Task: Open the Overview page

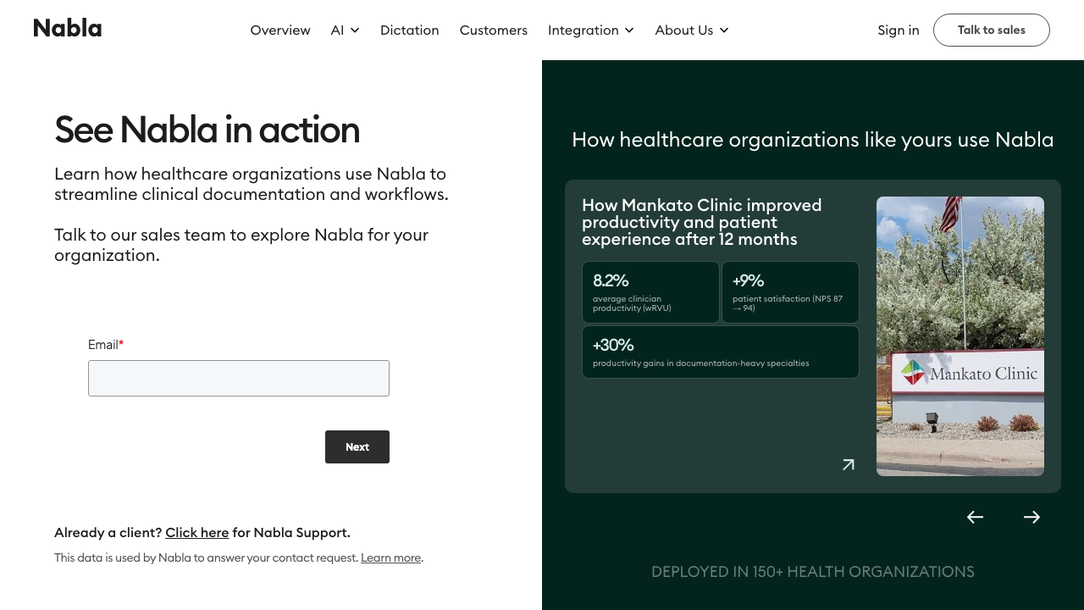Action: pyautogui.click(x=280, y=30)
